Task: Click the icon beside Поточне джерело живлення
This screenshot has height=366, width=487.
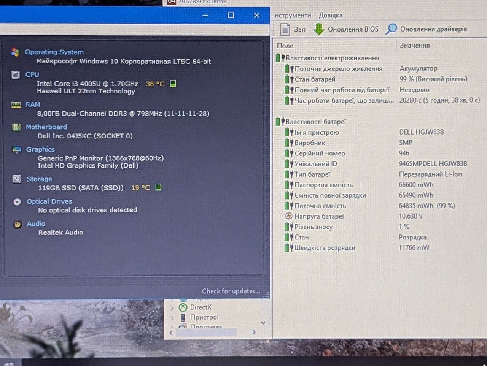Action: [x=289, y=69]
